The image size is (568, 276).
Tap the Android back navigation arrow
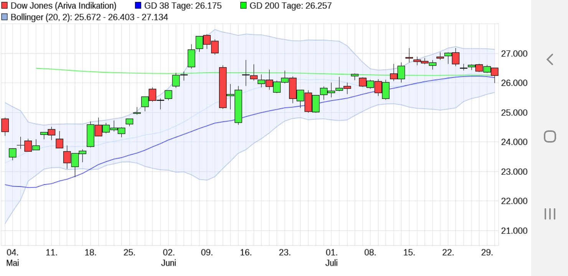[550, 59]
